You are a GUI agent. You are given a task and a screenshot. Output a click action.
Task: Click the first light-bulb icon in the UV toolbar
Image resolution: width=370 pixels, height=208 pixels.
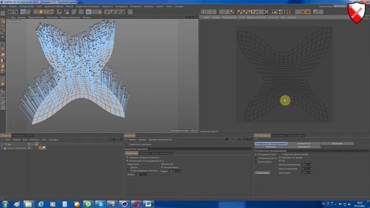click(x=232, y=12)
